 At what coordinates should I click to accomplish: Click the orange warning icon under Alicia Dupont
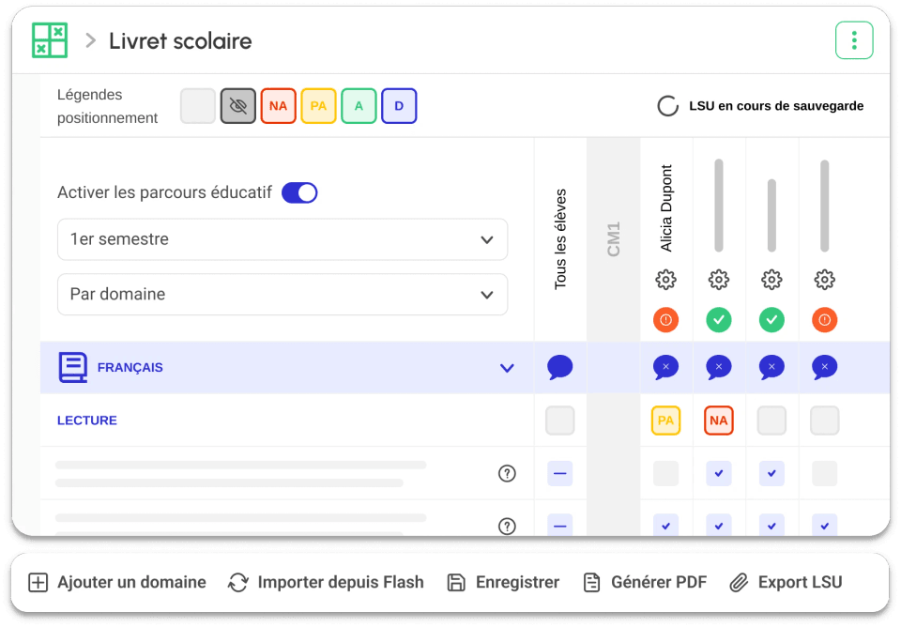[x=665, y=319]
